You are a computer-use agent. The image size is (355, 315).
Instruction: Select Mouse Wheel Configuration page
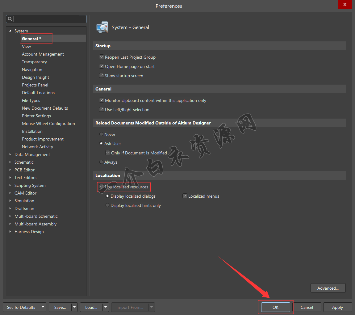coord(48,124)
